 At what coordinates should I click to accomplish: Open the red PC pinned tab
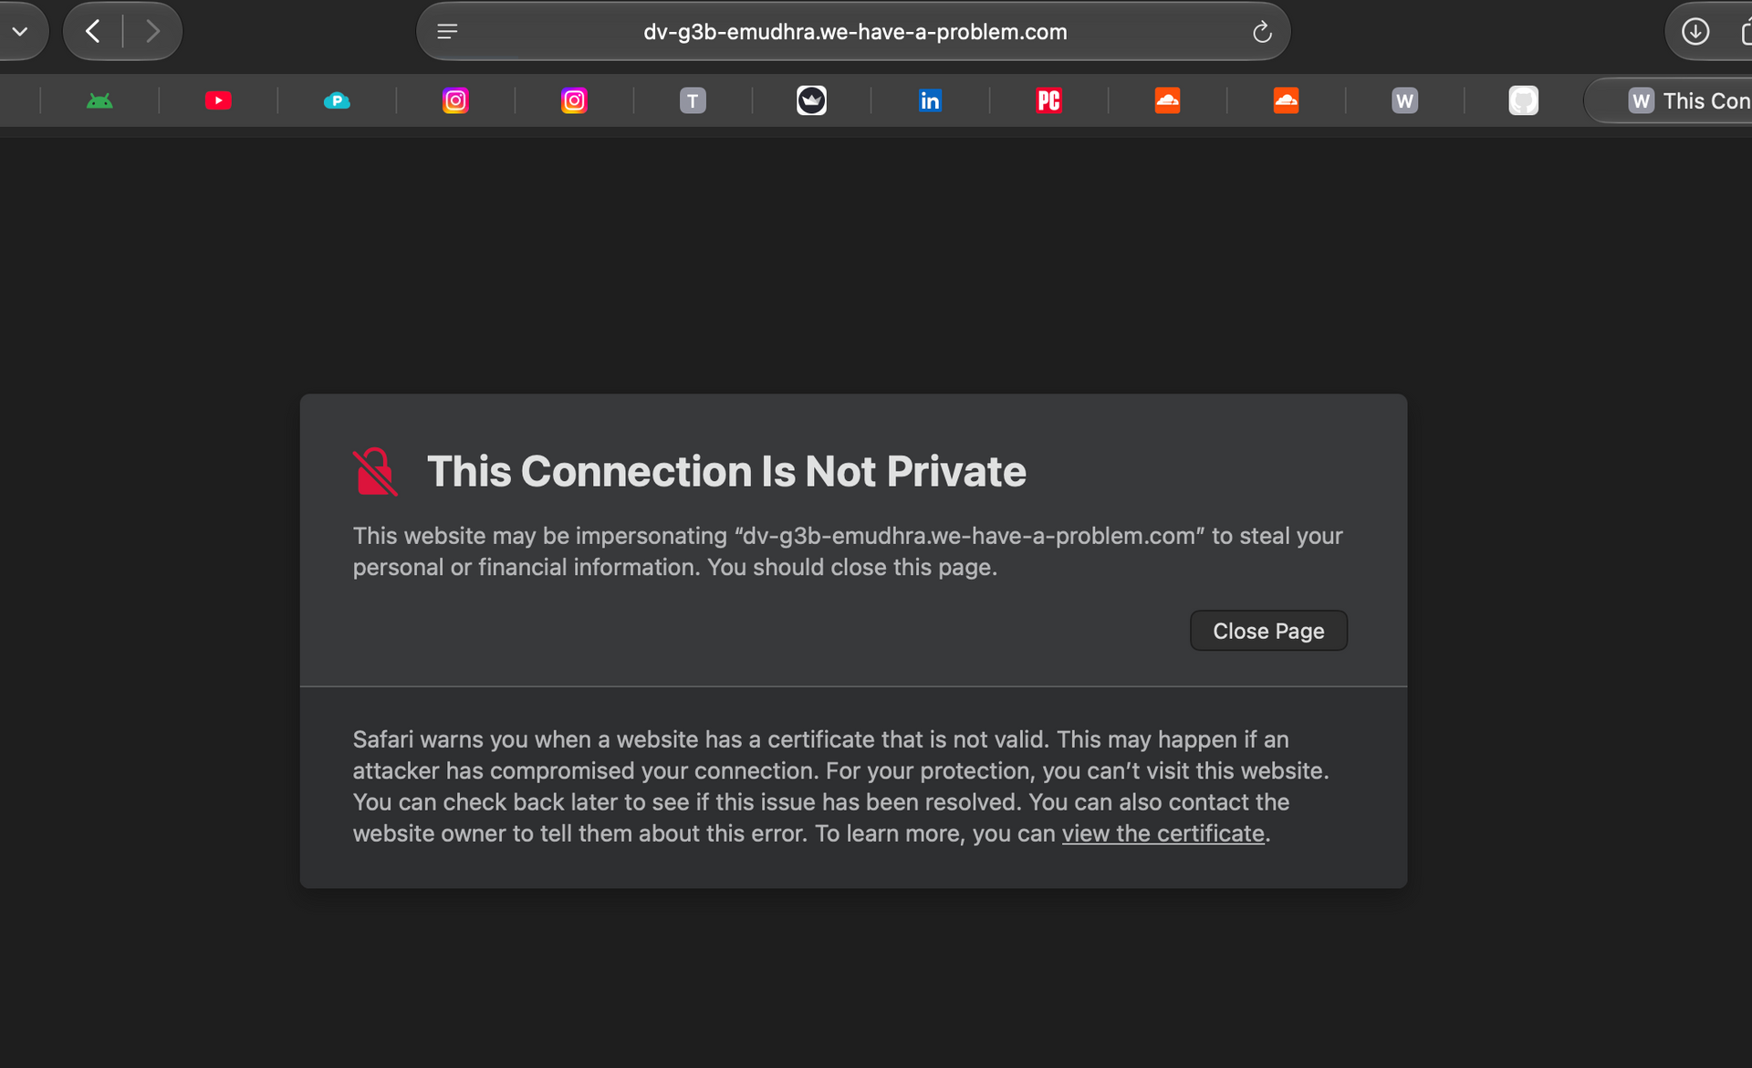click(1048, 100)
